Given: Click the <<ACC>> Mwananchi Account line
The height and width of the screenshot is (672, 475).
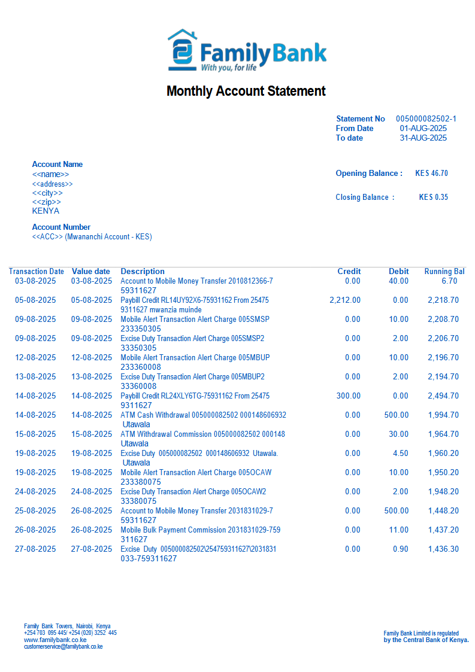Looking at the screenshot, I should pyautogui.click(x=92, y=236).
